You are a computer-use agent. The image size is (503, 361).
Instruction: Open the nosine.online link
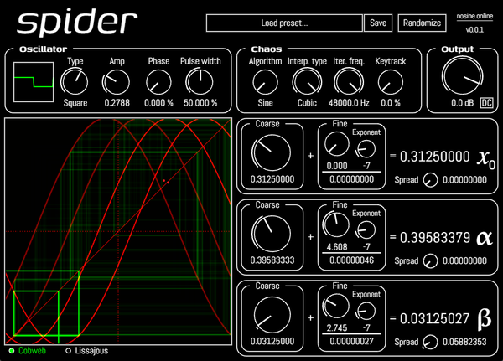tap(474, 16)
